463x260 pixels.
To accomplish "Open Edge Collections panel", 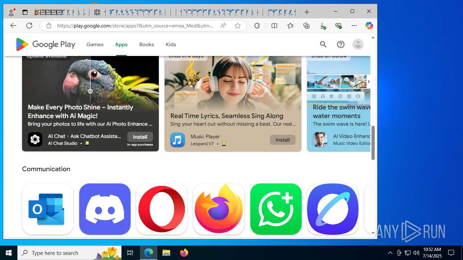I will point(306,26).
